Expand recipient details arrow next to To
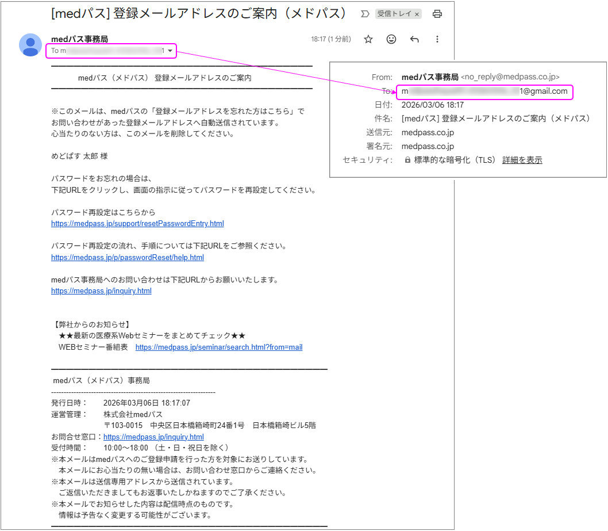Viewport: 608px width, 531px height. pos(170,51)
